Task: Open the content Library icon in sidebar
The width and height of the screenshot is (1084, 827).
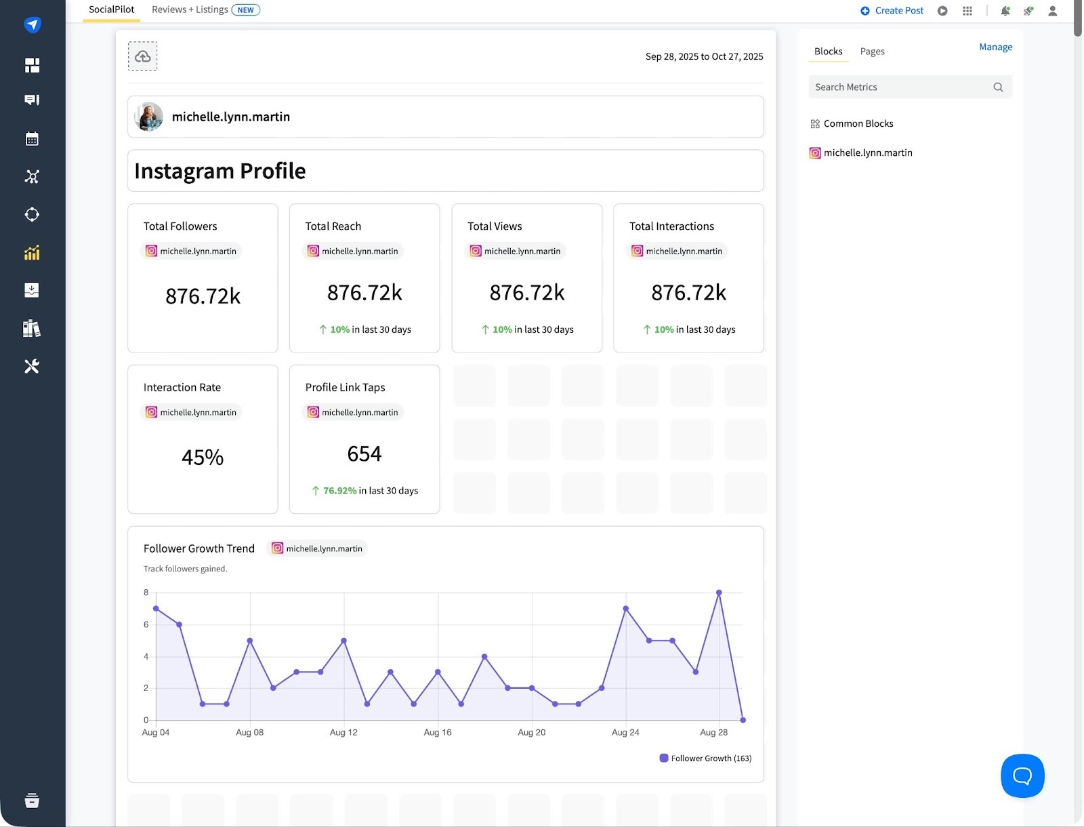Action: [32, 328]
